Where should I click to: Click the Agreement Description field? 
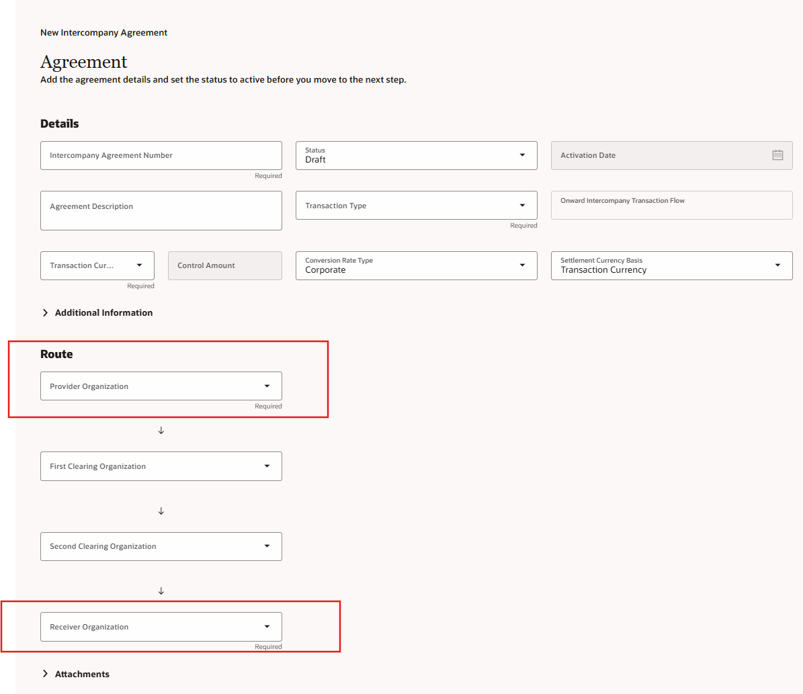[x=161, y=210]
